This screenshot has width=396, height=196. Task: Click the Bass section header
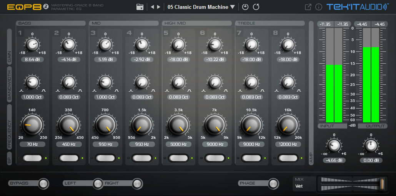51,23
